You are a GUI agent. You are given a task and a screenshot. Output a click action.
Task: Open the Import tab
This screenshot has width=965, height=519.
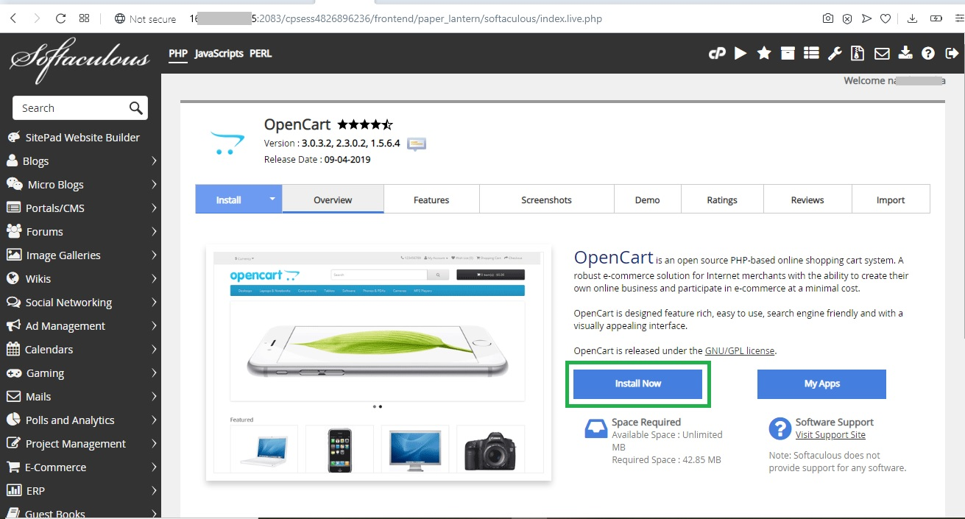coord(891,200)
